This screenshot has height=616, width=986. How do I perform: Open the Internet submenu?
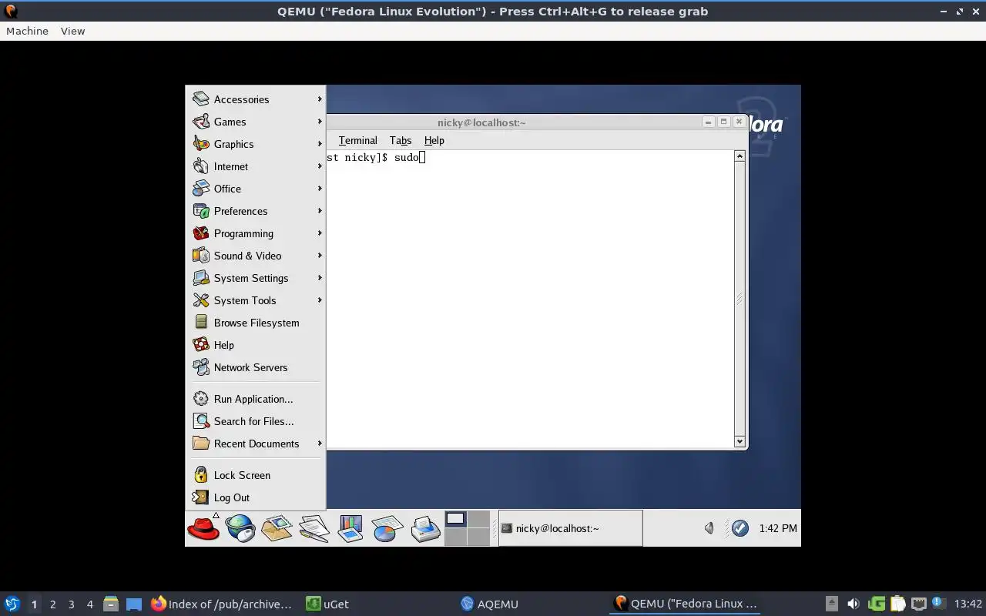click(x=256, y=166)
